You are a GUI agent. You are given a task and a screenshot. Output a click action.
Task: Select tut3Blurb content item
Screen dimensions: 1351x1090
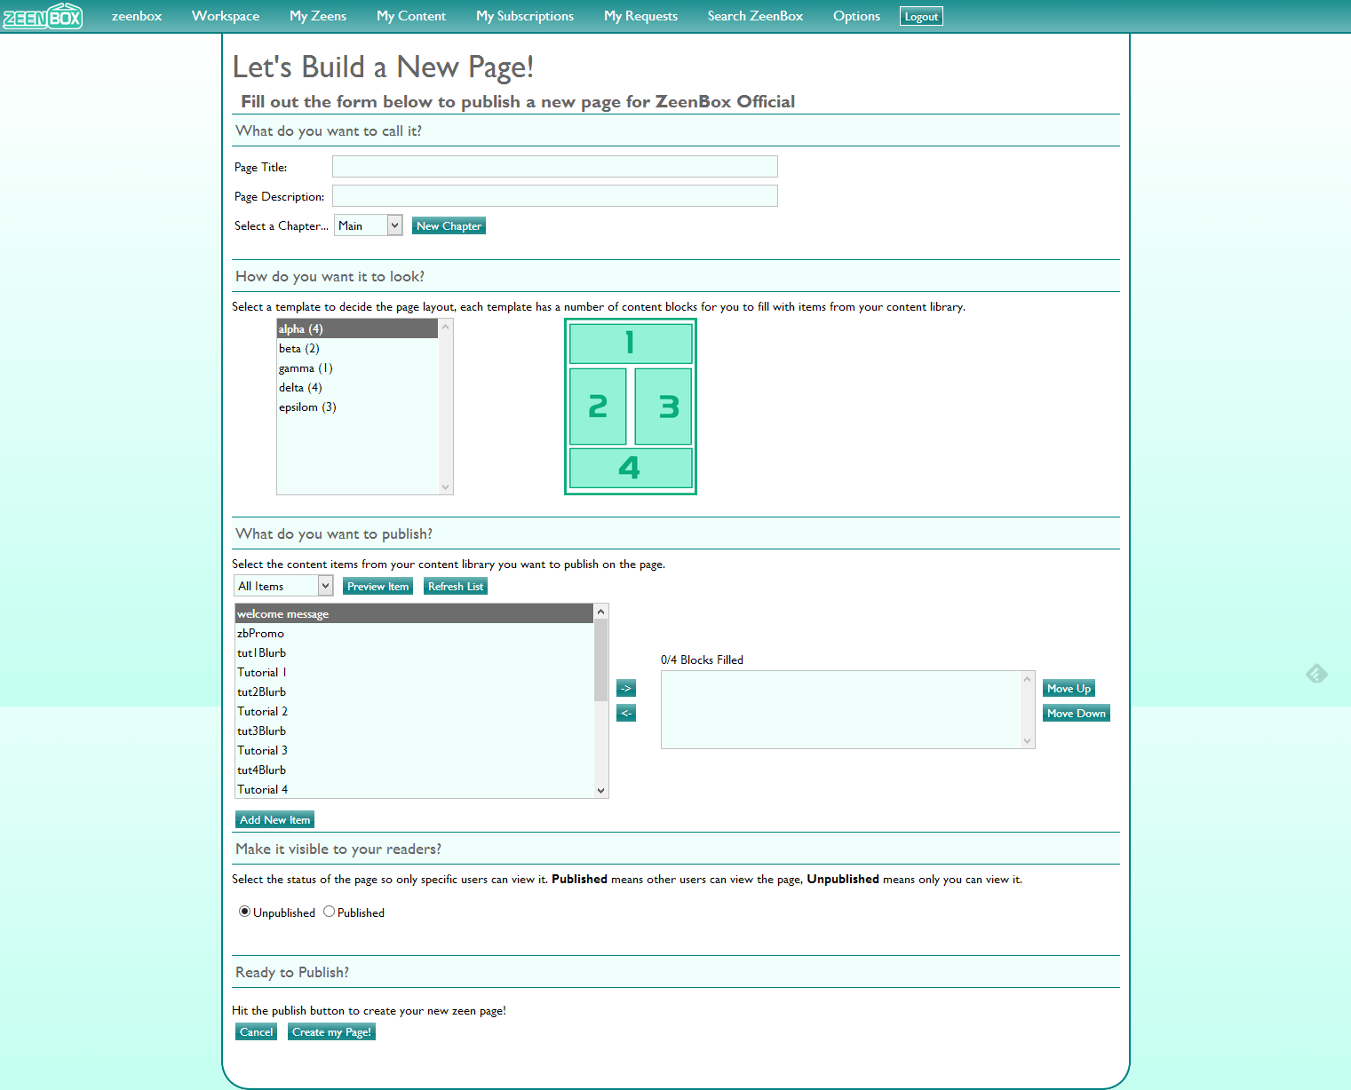click(414, 731)
